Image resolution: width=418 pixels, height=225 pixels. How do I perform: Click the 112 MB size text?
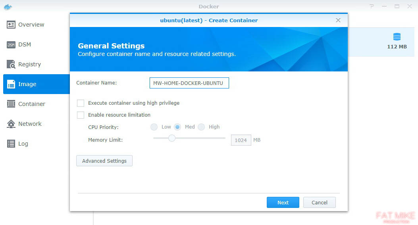click(x=397, y=47)
